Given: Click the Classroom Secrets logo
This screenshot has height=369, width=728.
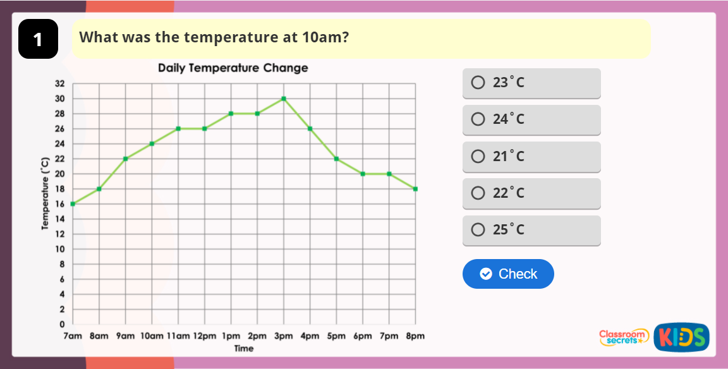Looking at the screenshot, I should (622, 337).
